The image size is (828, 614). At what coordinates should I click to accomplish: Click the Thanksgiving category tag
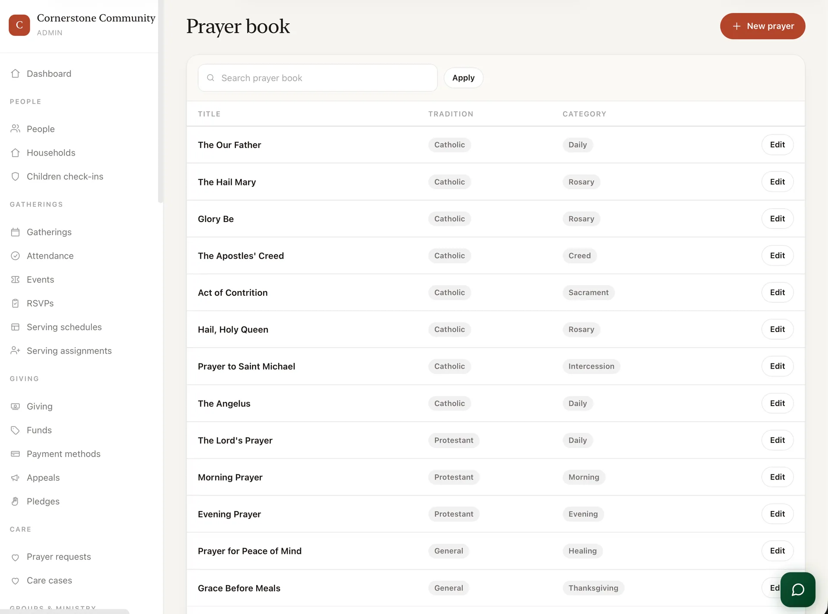click(593, 588)
